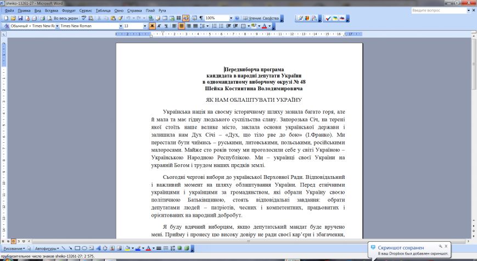
Task: Align text to the left
Action: [174, 26]
